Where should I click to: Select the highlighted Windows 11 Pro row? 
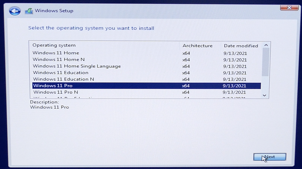[147, 86]
